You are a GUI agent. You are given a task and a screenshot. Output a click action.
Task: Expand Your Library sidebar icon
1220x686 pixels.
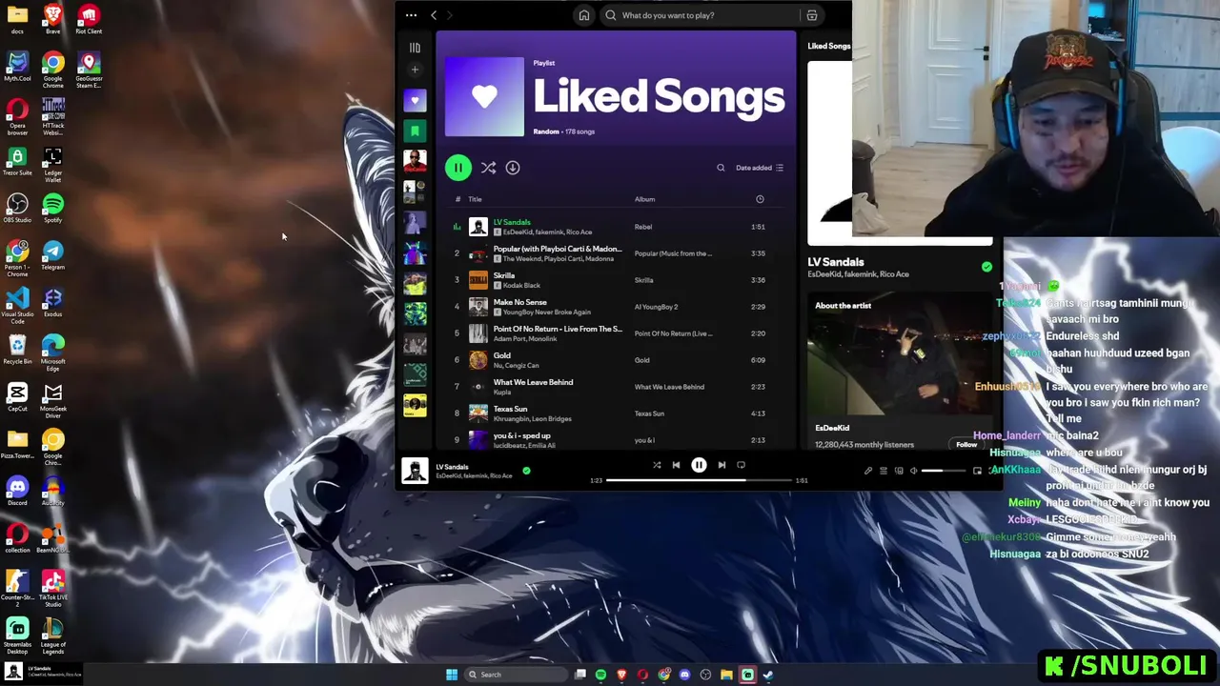415,48
